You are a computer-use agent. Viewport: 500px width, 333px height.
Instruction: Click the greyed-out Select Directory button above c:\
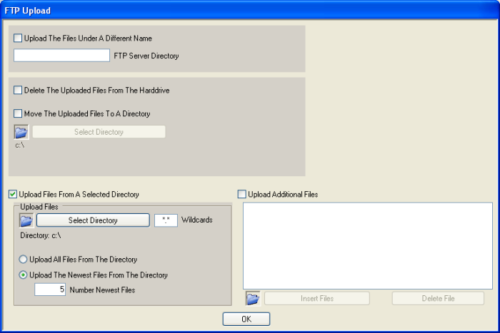pyautogui.click(x=99, y=132)
